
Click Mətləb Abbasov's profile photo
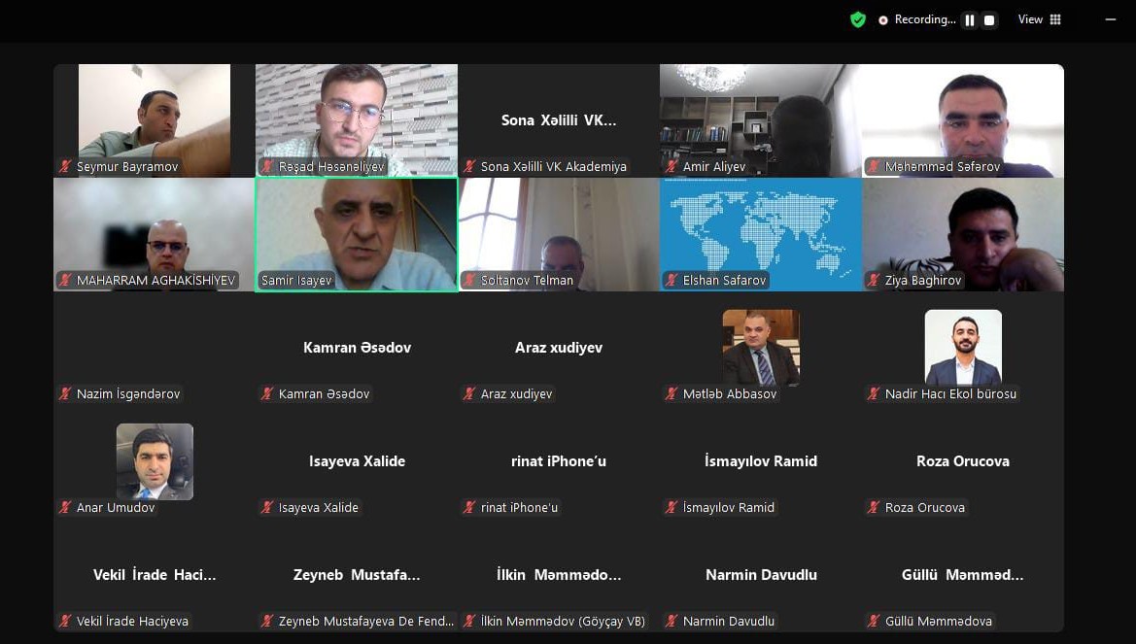[761, 348]
